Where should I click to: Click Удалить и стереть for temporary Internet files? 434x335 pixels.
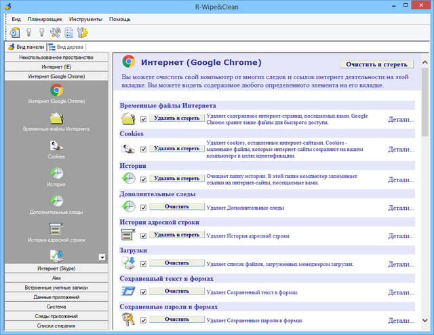(176, 118)
